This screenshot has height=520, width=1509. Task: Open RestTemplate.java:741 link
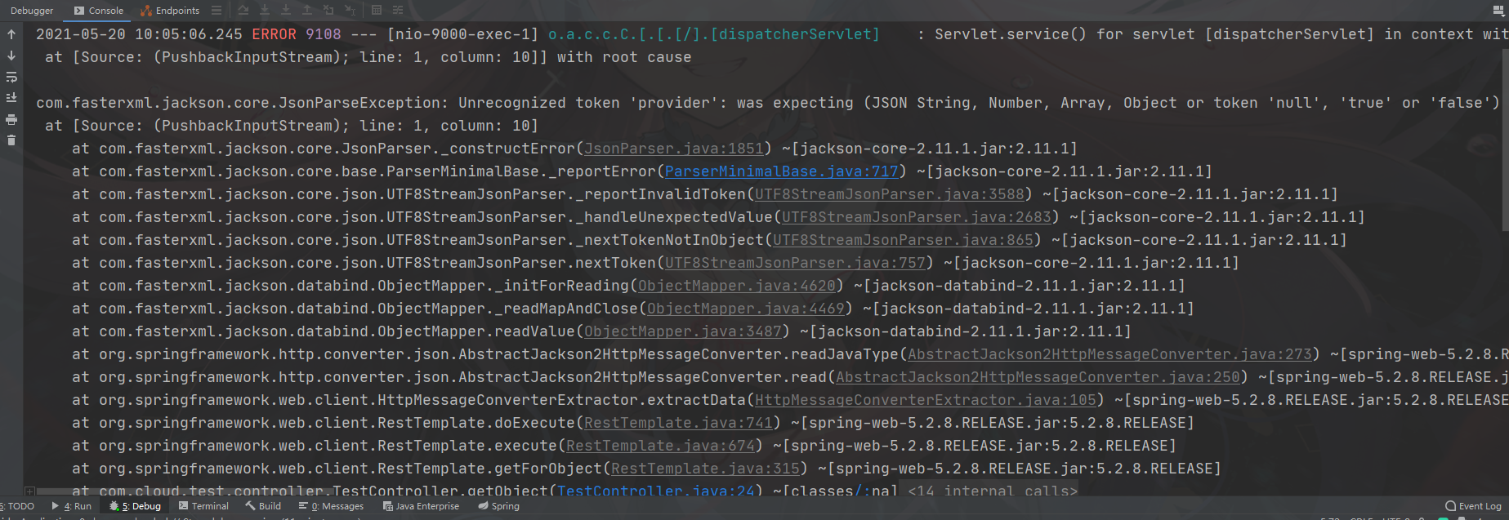pyautogui.click(x=678, y=423)
